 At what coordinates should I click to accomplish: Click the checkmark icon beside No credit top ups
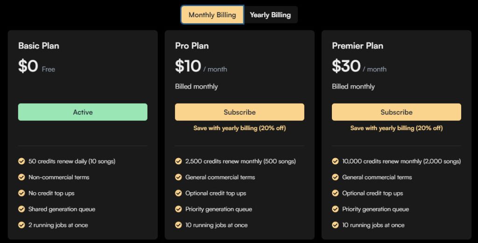21,193
